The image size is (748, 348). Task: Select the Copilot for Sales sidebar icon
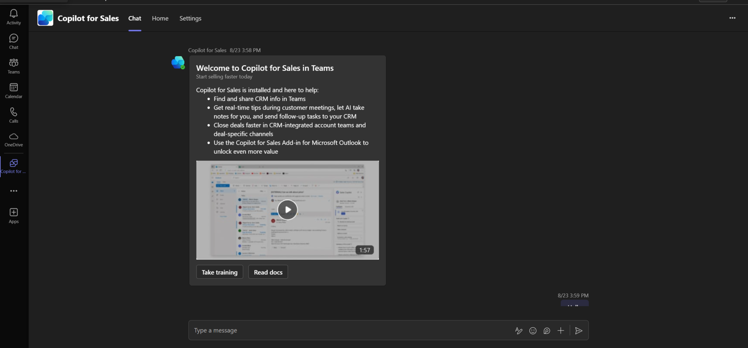click(14, 165)
